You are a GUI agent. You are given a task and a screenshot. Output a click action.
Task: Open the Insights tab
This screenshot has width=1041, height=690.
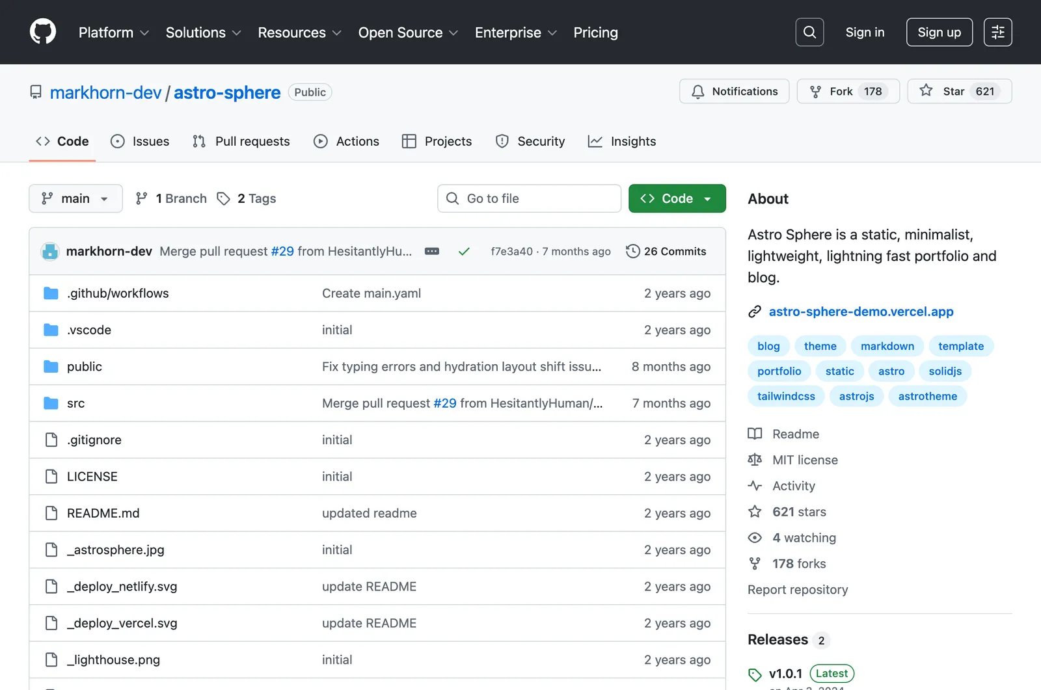621,141
